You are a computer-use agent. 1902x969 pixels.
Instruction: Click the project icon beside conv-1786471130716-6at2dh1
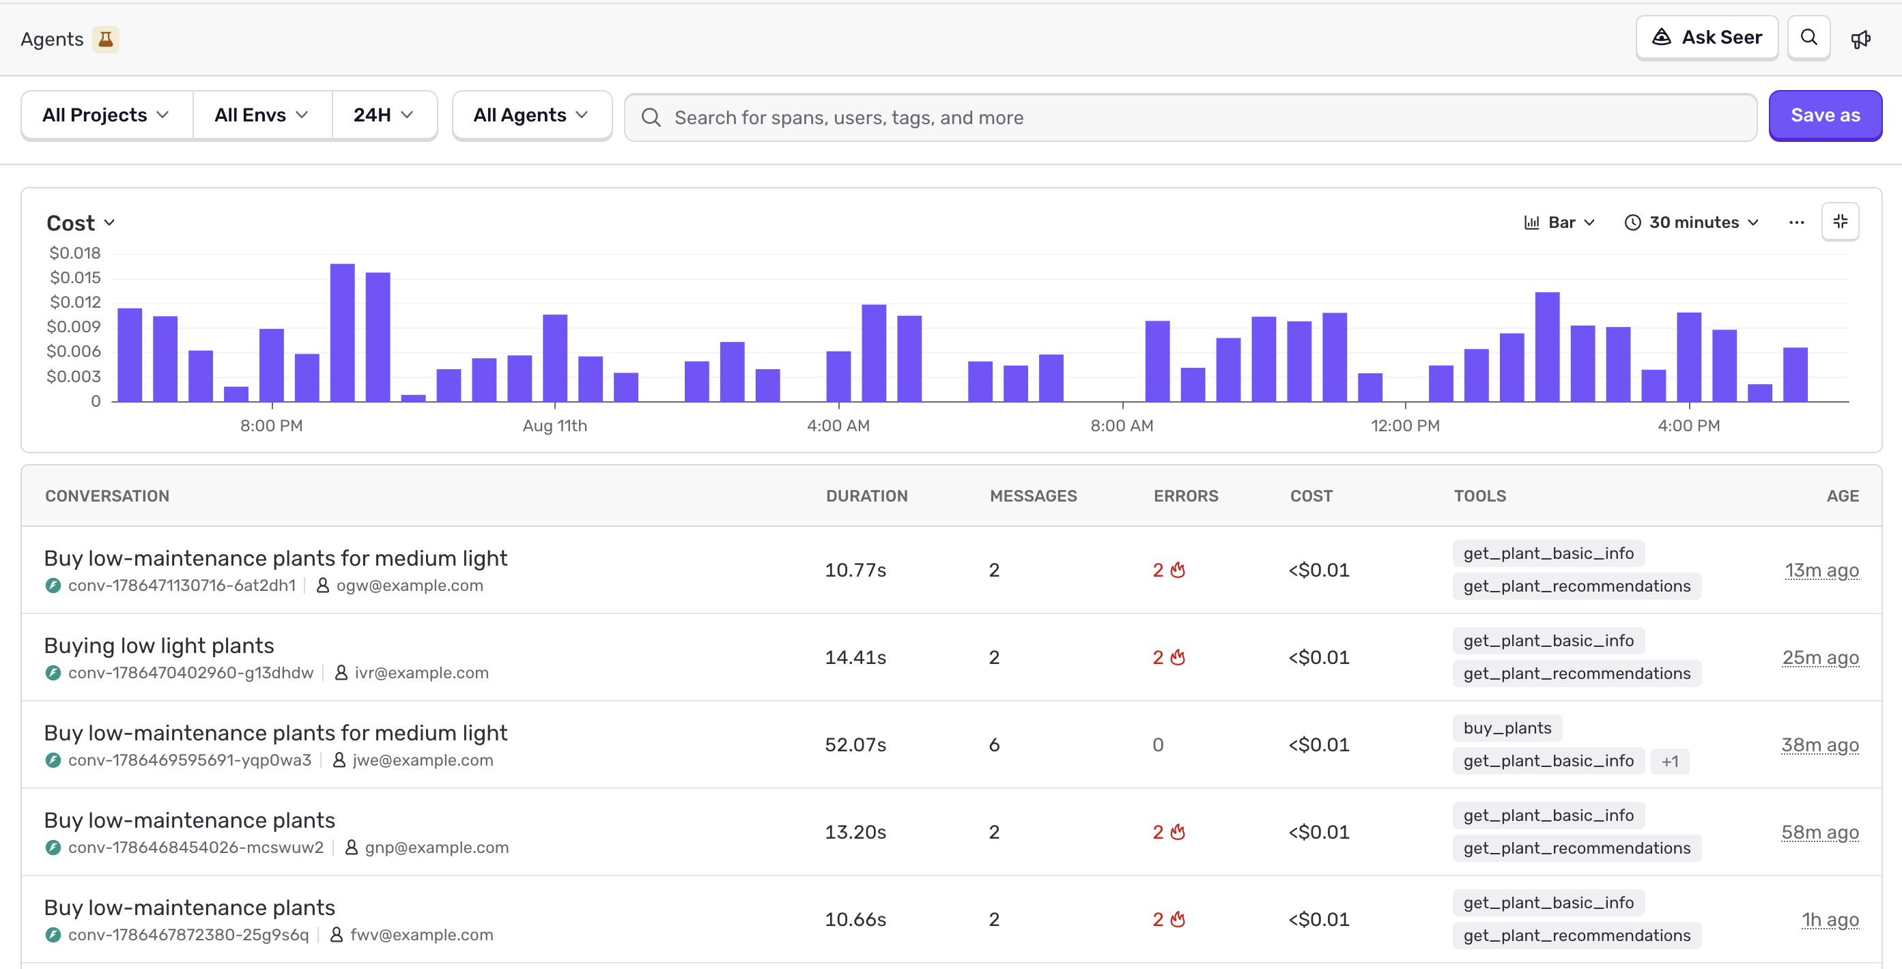[53, 586]
